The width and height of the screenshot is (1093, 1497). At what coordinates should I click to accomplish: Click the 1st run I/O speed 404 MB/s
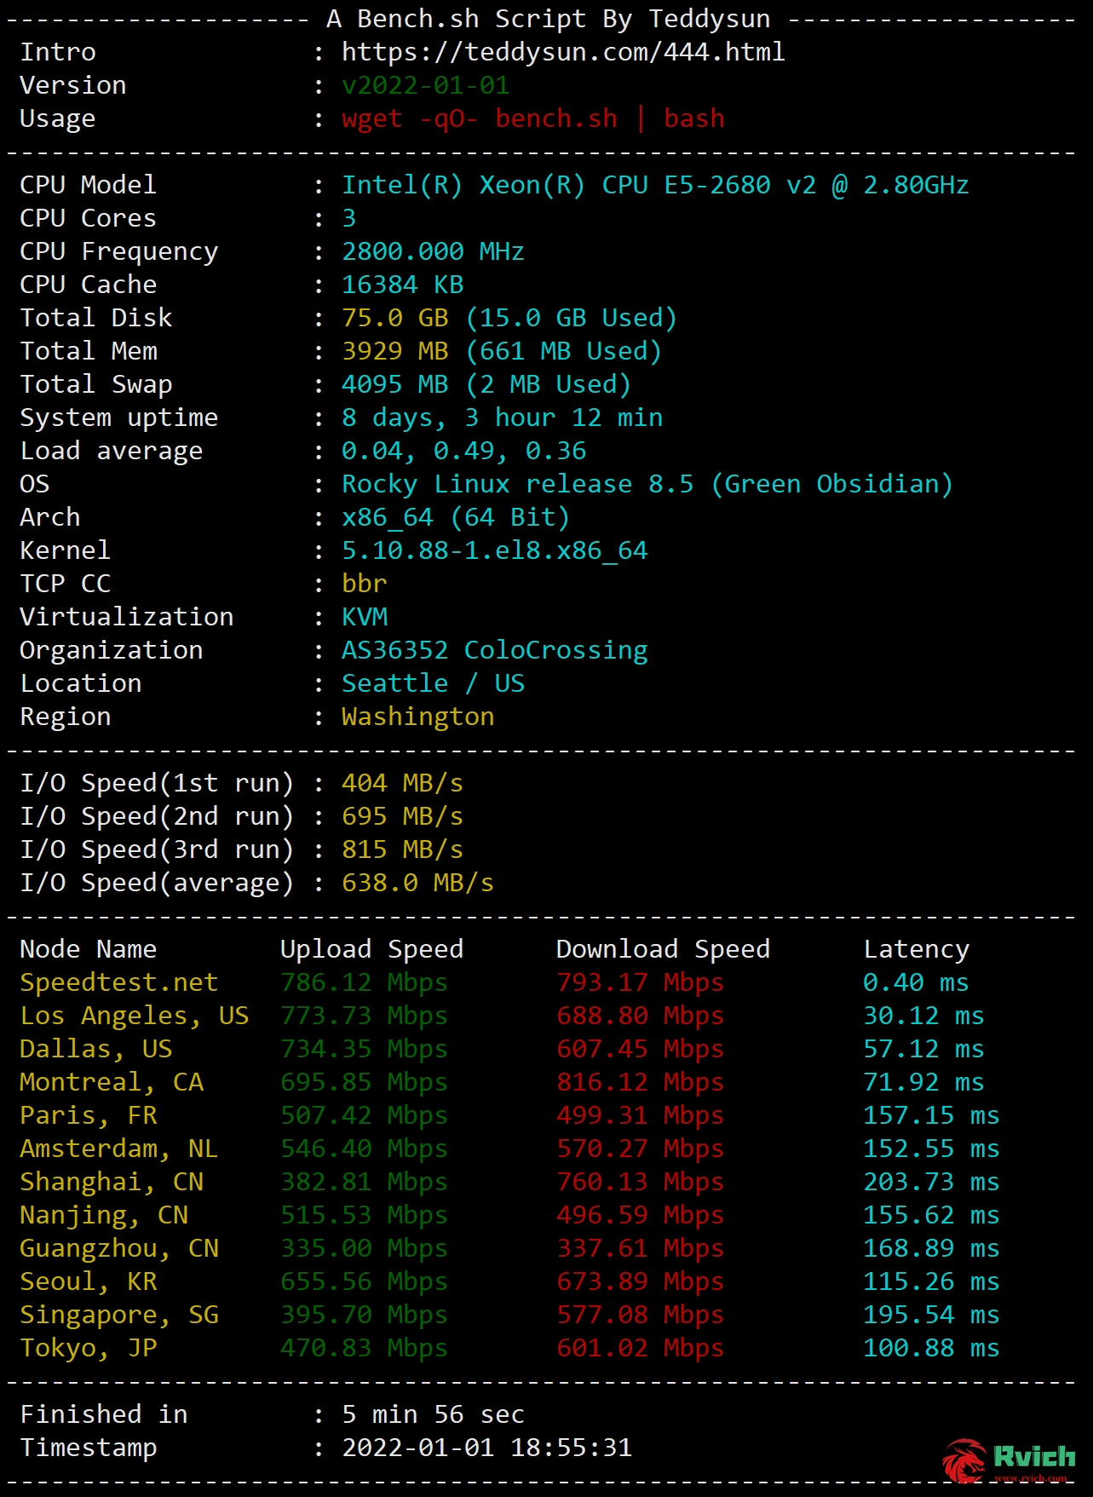point(402,783)
